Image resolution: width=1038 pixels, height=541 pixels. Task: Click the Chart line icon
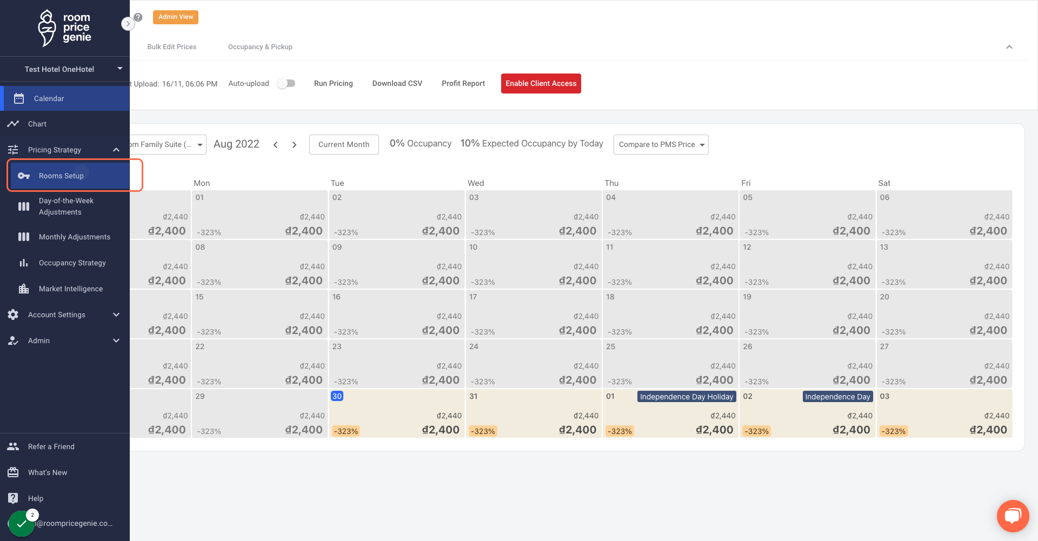(13, 124)
